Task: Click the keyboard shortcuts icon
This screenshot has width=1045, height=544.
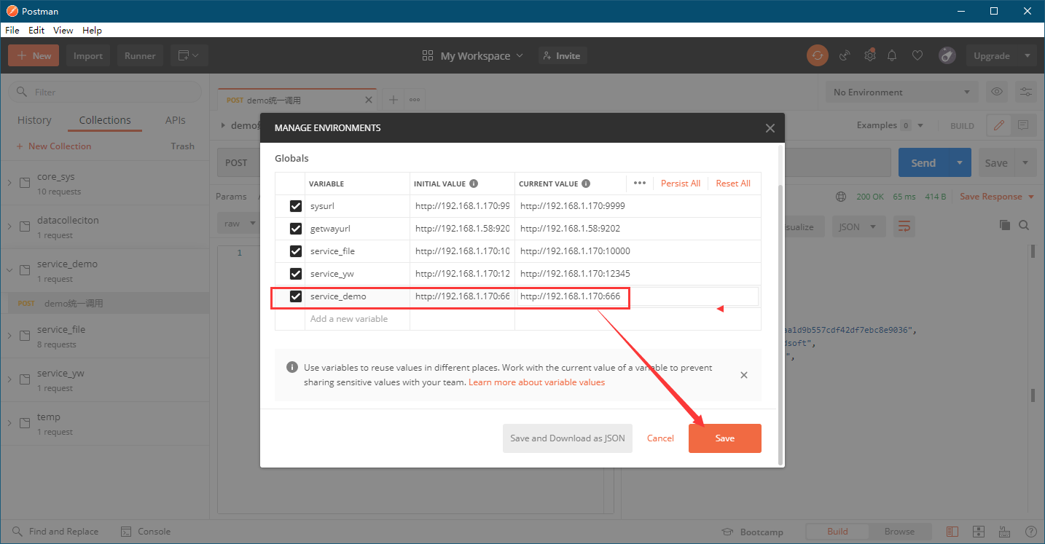Action: [1005, 532]
